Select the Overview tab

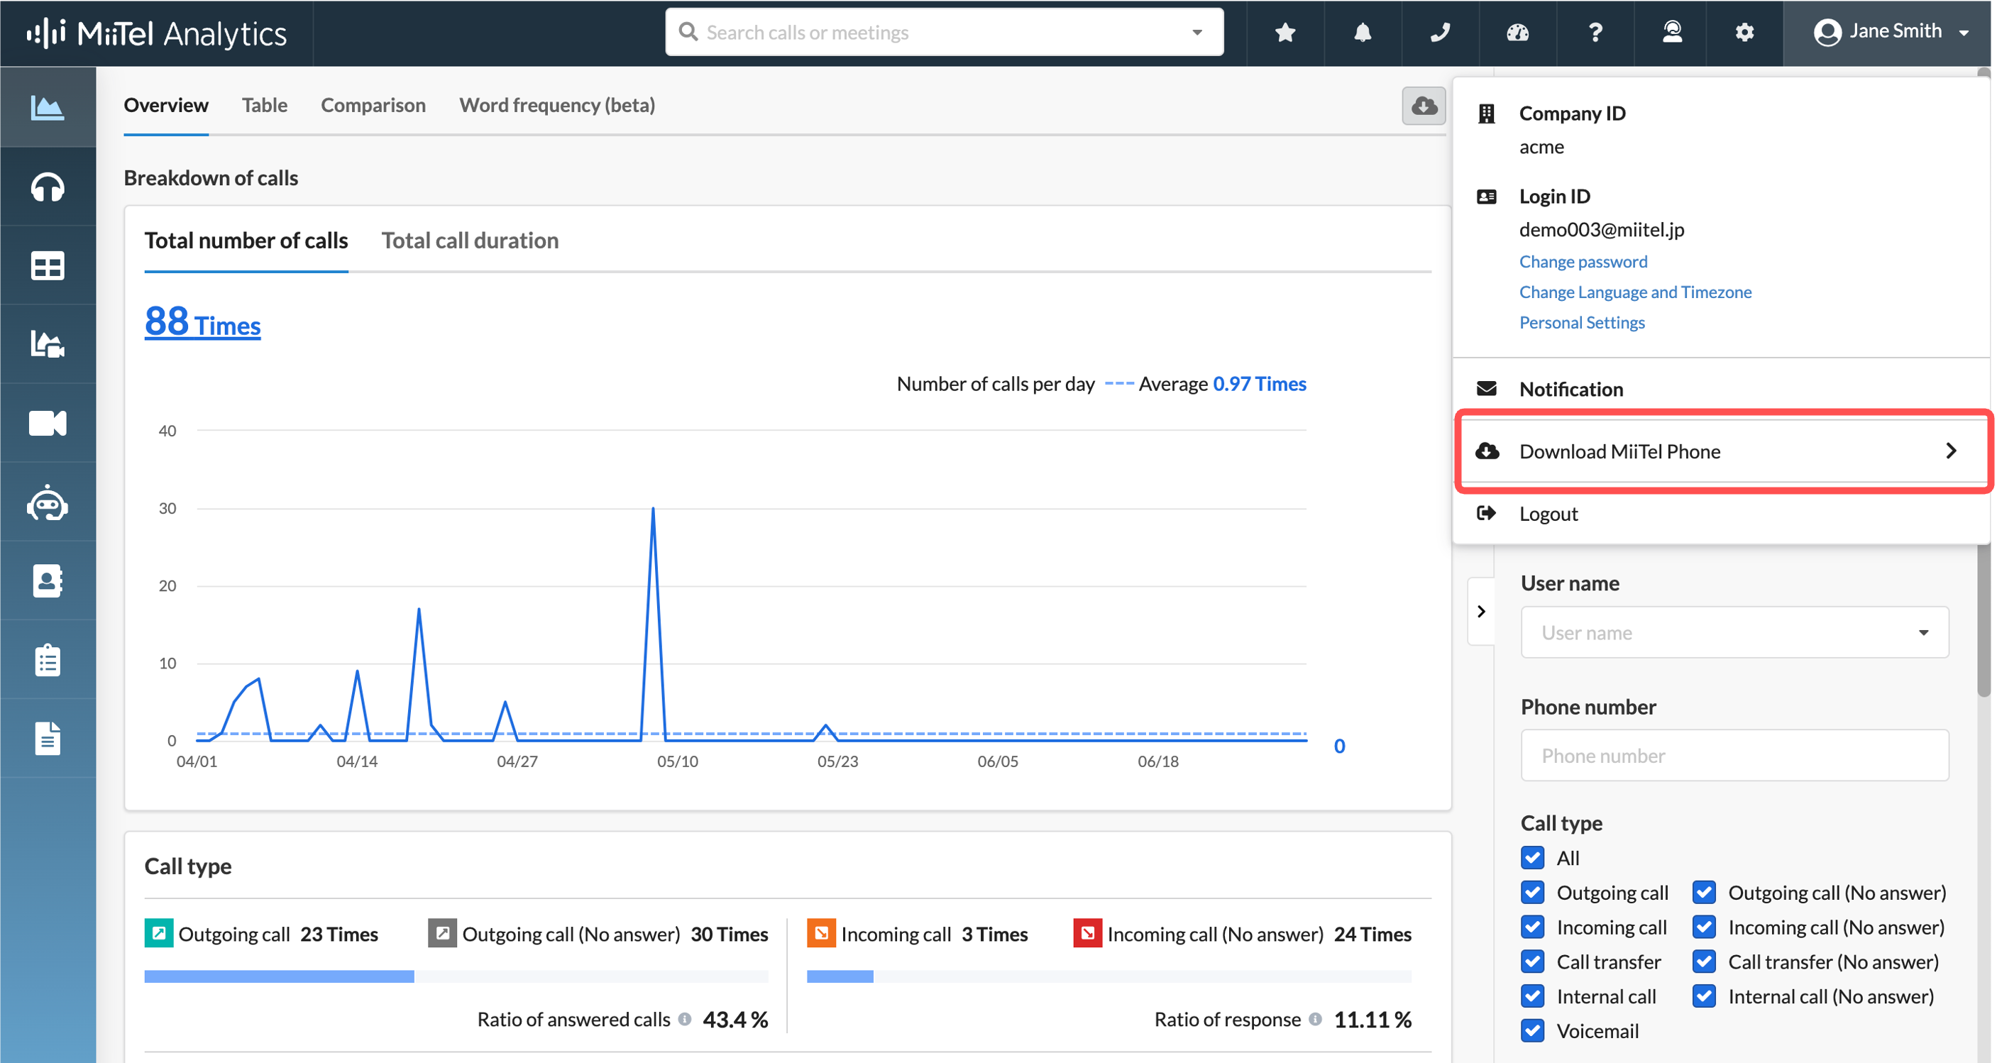pos(166,105)
